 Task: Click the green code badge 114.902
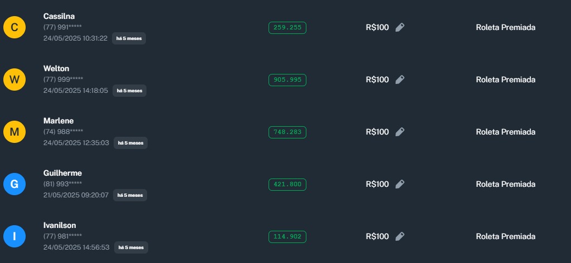[x=287, y=236]
